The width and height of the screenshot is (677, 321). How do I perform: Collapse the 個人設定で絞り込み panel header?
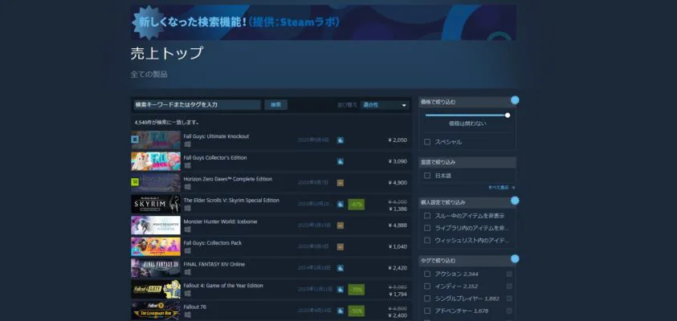[x=467, y=202]
